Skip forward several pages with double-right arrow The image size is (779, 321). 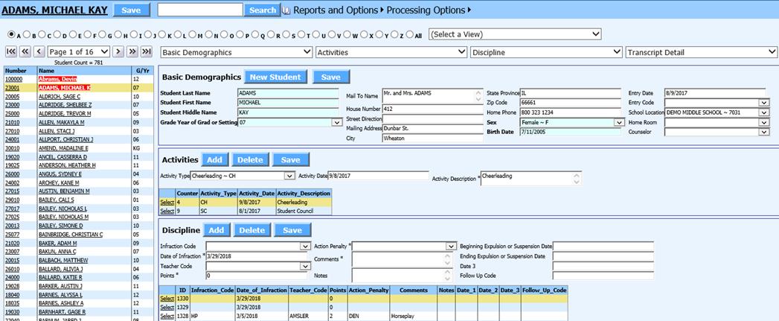coord(132,51)
